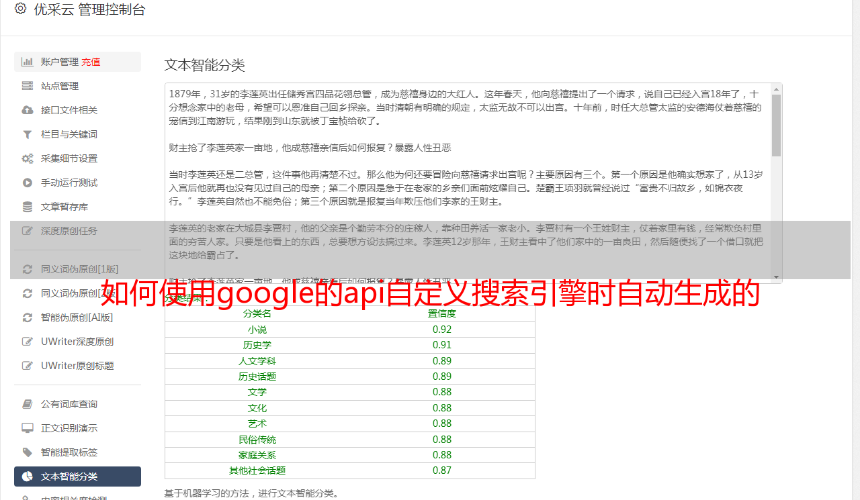Click the tag icon beside 智能提取标签
The image size is (860, 500).
28,452
